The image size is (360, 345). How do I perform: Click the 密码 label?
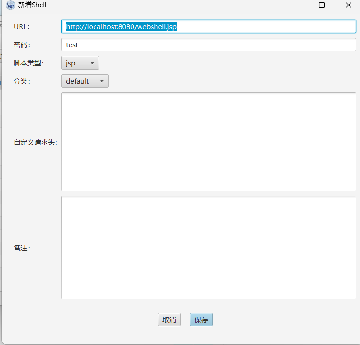[x=22, y=45]
